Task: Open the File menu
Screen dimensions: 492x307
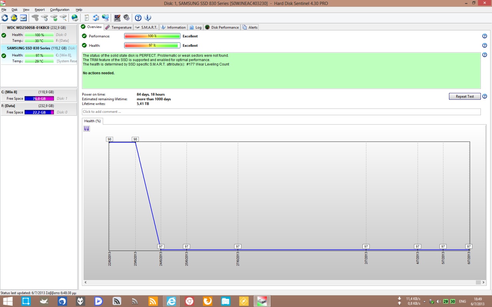Action: (x=4, y=10)
